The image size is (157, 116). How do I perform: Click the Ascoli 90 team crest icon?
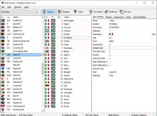3,24
